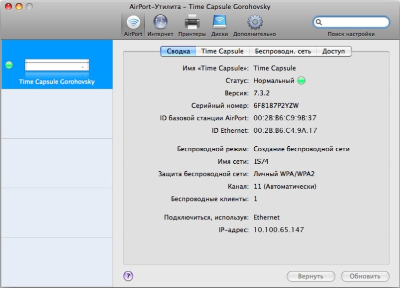
Task: Close the AirPort-Утилита window
Action: click(x=8, y=7)
